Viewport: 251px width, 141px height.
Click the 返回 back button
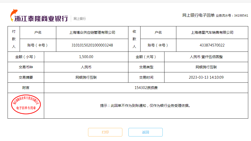[145, 132]
